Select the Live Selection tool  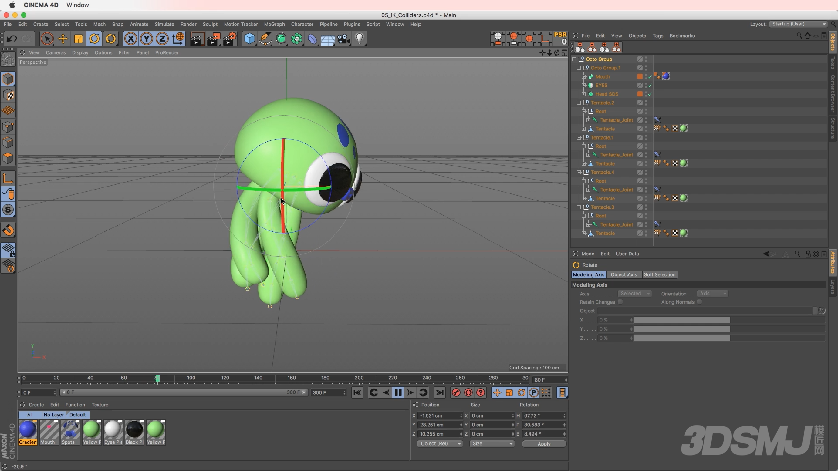[47, 39]
